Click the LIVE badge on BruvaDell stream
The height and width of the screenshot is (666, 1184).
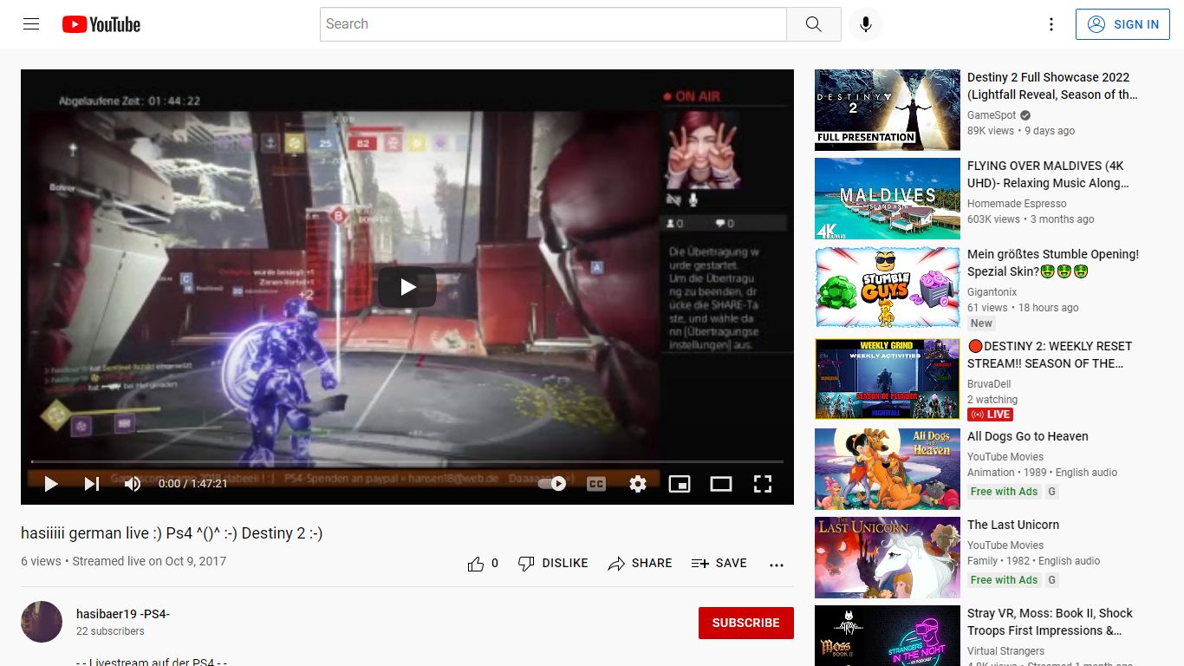[990, 415]
